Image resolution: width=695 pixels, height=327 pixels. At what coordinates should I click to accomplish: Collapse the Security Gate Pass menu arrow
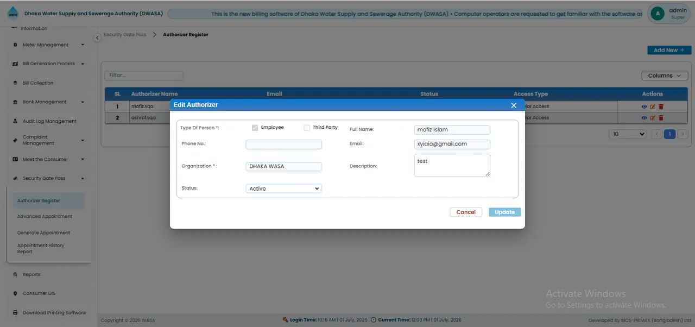(x=83, y=179)
